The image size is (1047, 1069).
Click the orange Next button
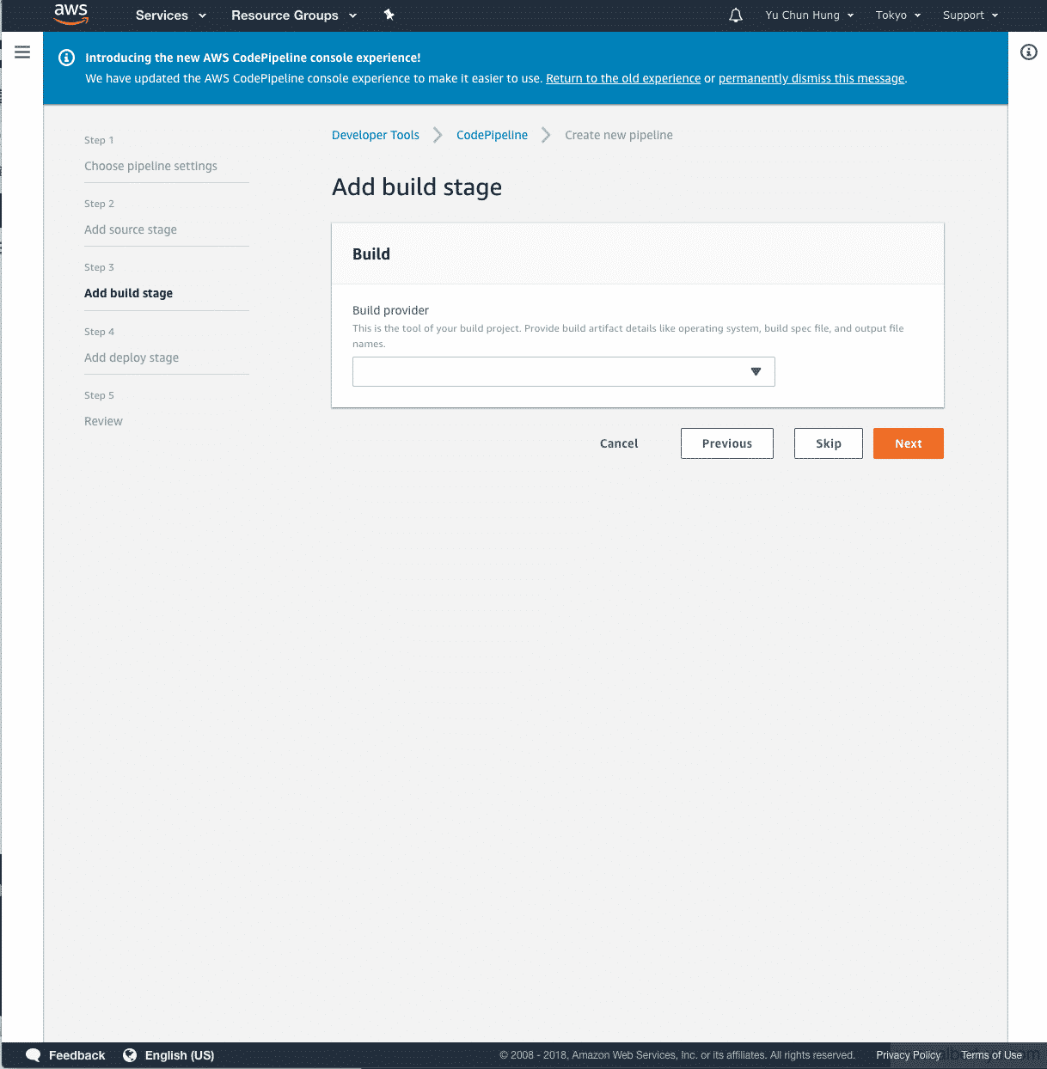pos(909,443)
